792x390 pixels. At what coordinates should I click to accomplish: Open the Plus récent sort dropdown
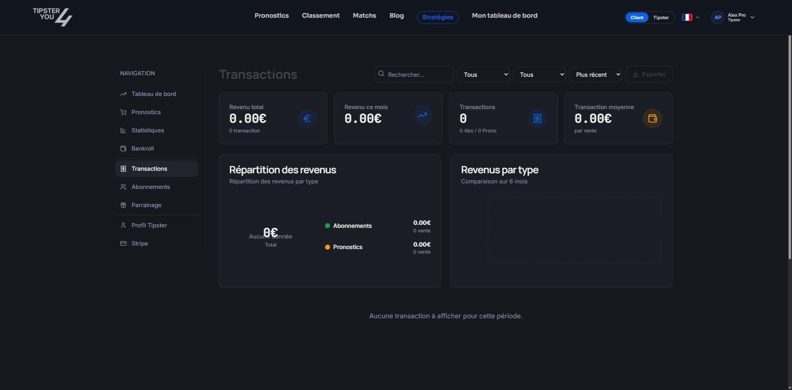(596, 74)
